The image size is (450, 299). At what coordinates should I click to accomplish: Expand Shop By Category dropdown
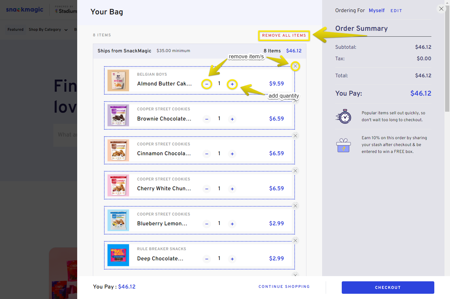pyautogui.click(x=48, y=29)
